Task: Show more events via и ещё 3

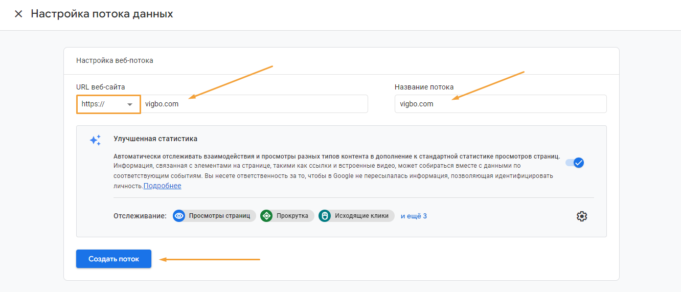Action: [414, 216]
